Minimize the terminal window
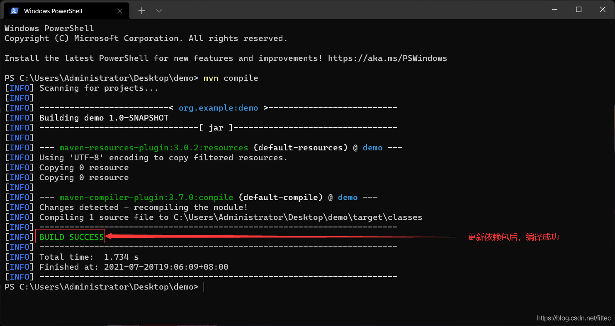Screen dimensions: 615x326 coord(556,10)
